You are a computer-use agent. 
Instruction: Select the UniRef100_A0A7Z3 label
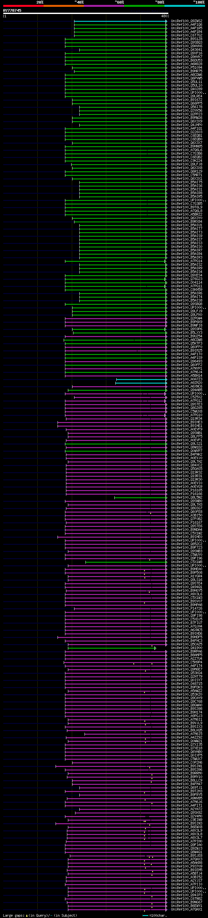click(x=186, y=379)
